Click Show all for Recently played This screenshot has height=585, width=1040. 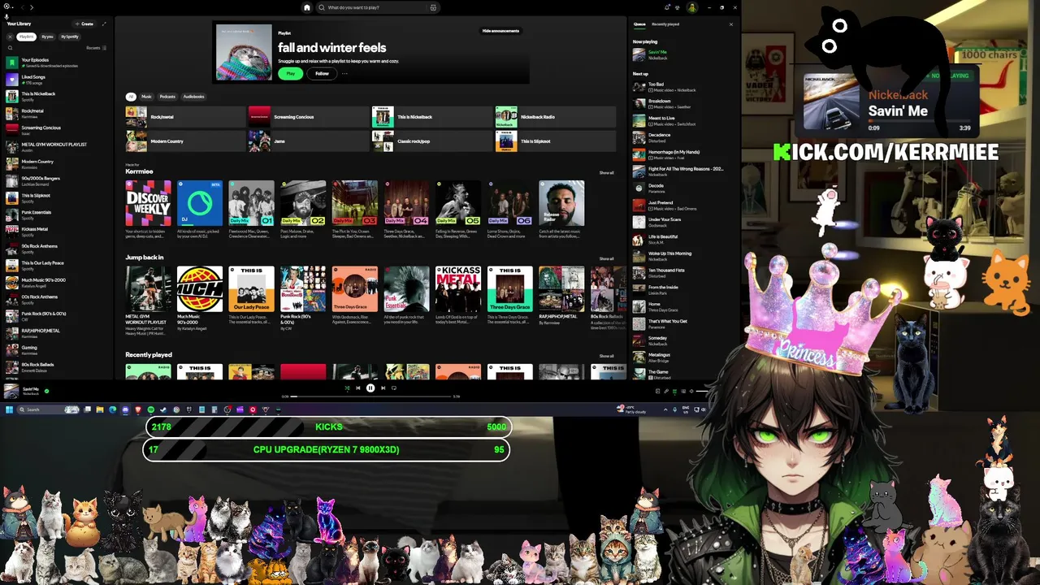click(606, 356)
